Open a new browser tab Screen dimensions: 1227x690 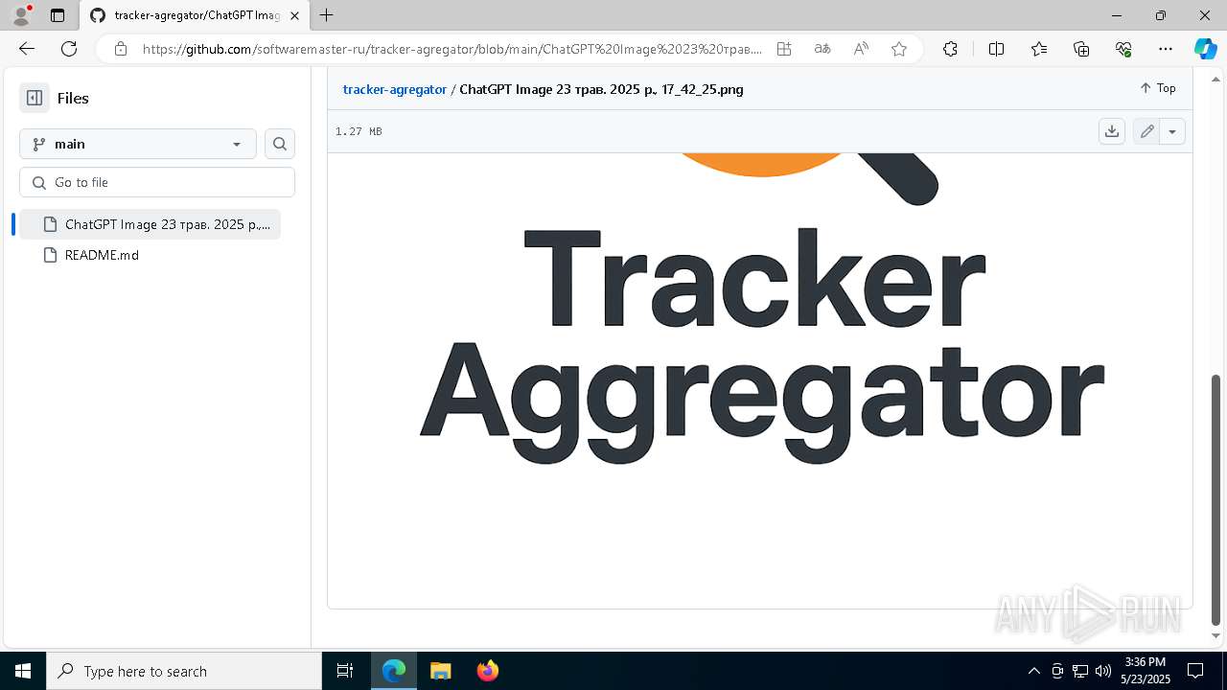click(327, 15)
